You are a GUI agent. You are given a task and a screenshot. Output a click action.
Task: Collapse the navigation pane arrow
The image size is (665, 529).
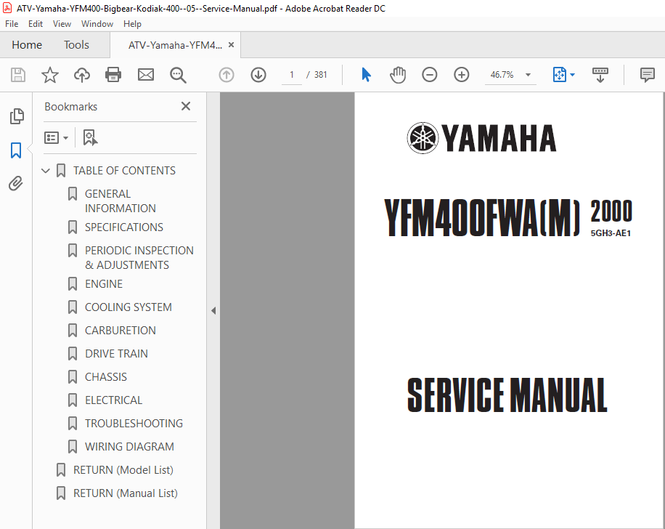click(213, 311)
